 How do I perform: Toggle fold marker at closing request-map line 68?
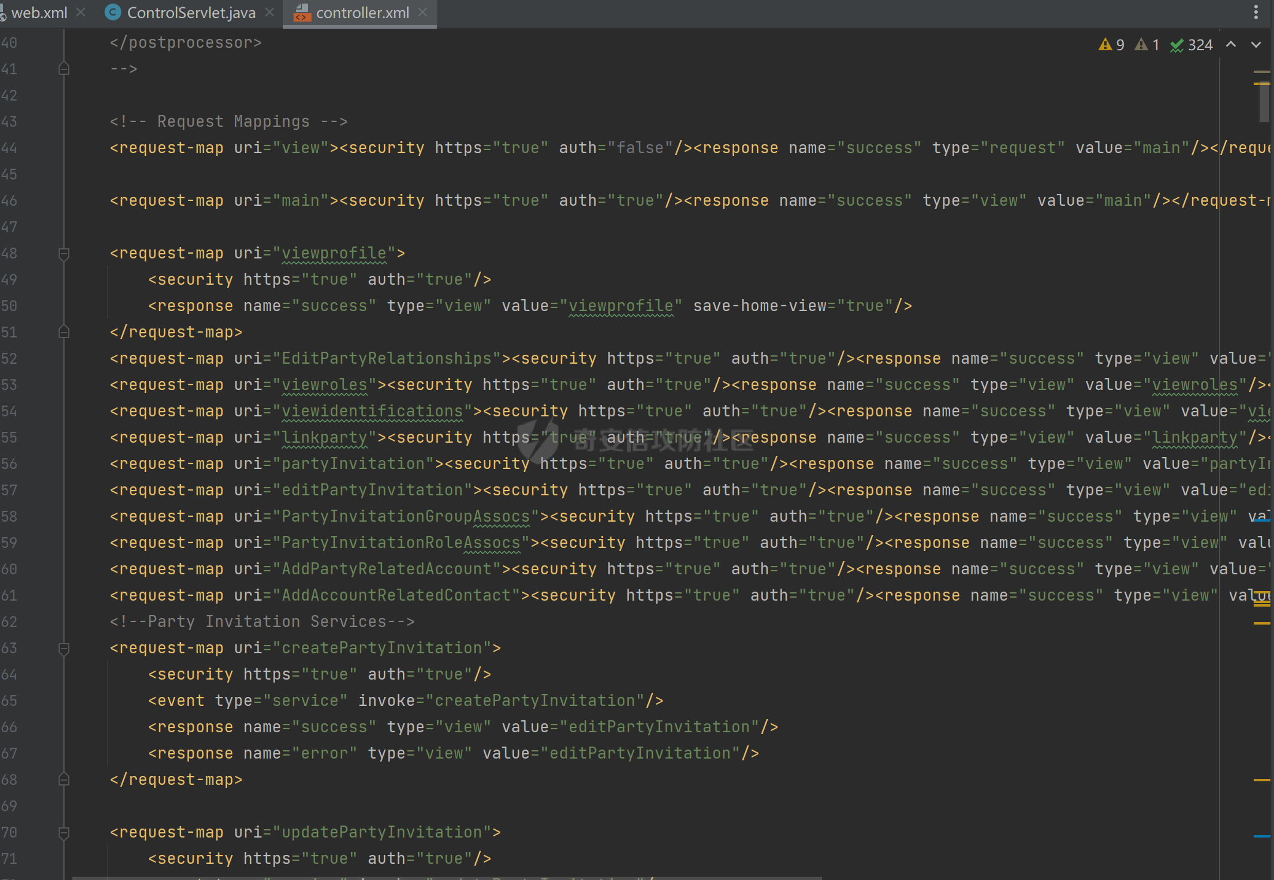tap(64, 779)
